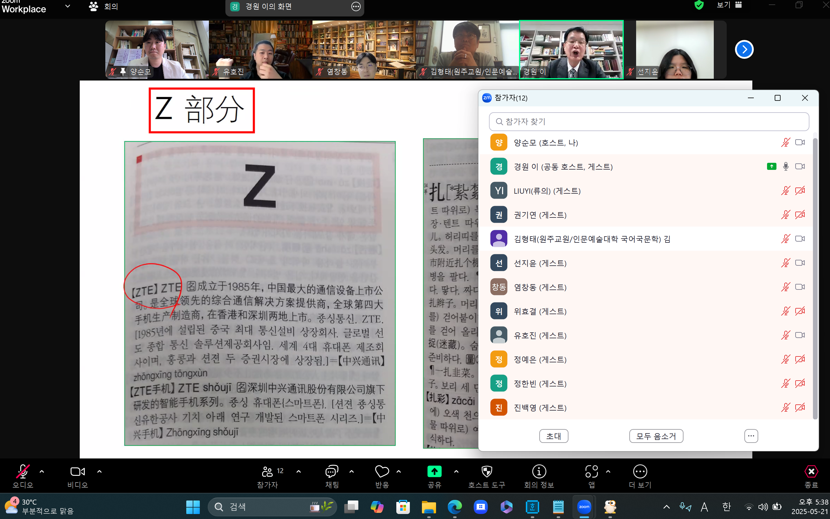Viewport: 830px width, 519px height.
Task: Open Copilot from taskbar
Action: pos(377,507)
